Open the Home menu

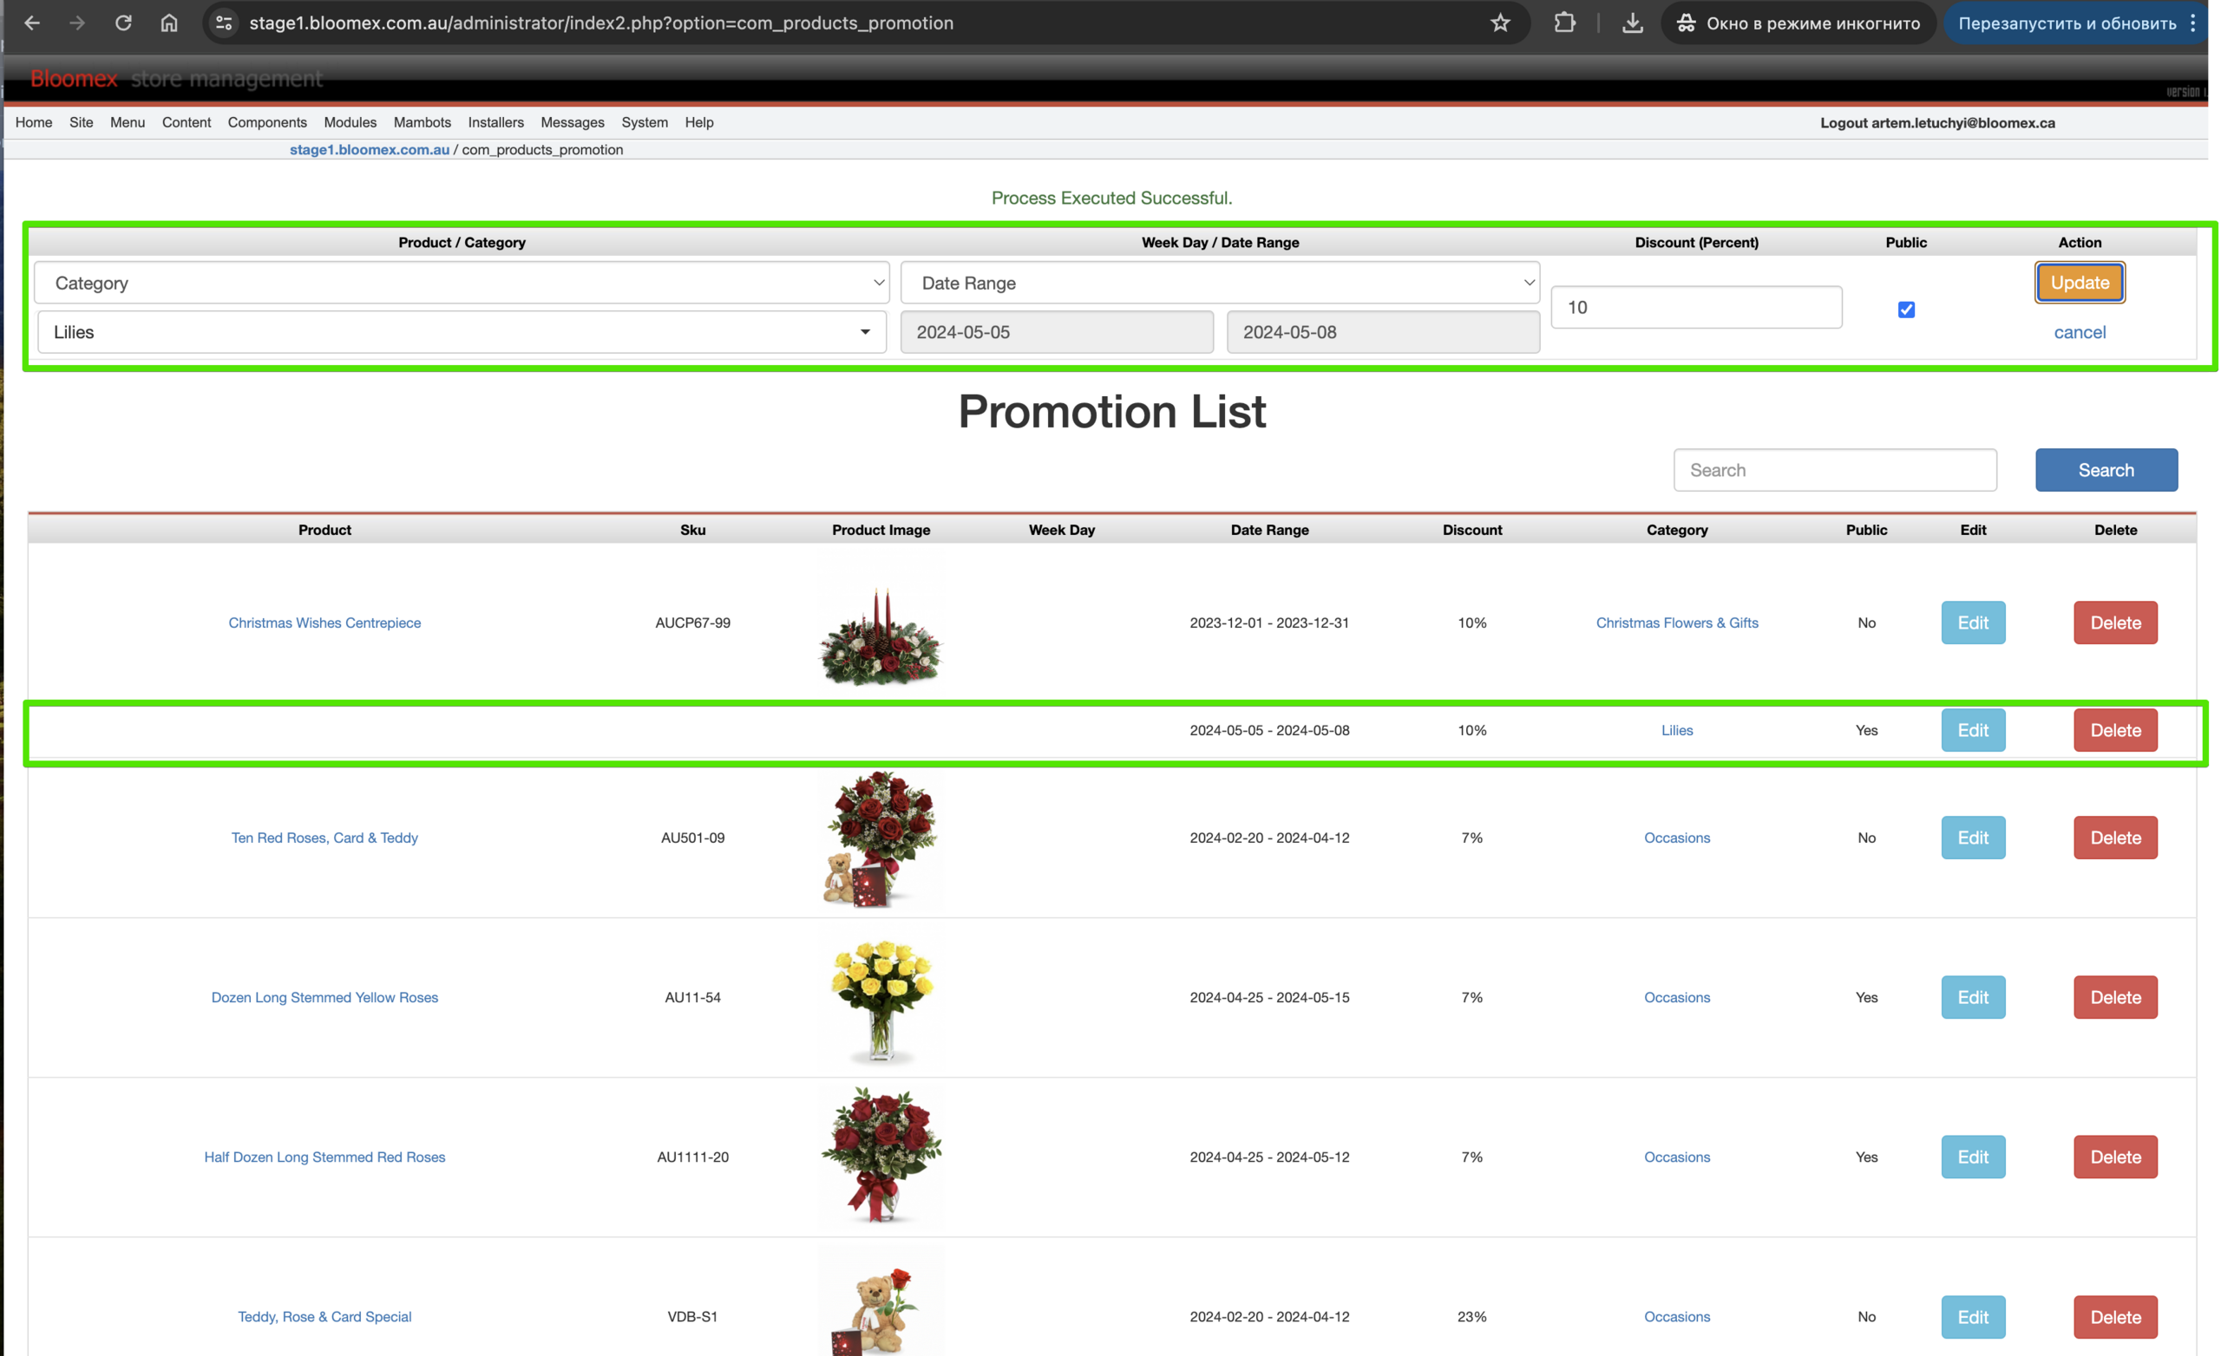(x=33, y=122)
